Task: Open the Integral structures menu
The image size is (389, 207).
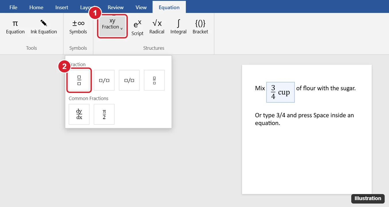Action: point(178,27)
